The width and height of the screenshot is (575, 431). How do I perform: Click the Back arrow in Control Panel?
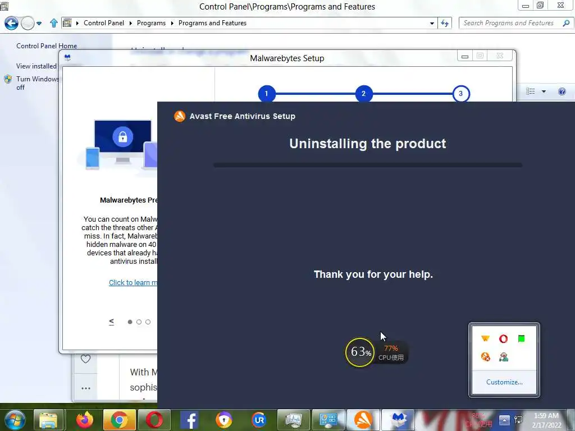(11, 23)
